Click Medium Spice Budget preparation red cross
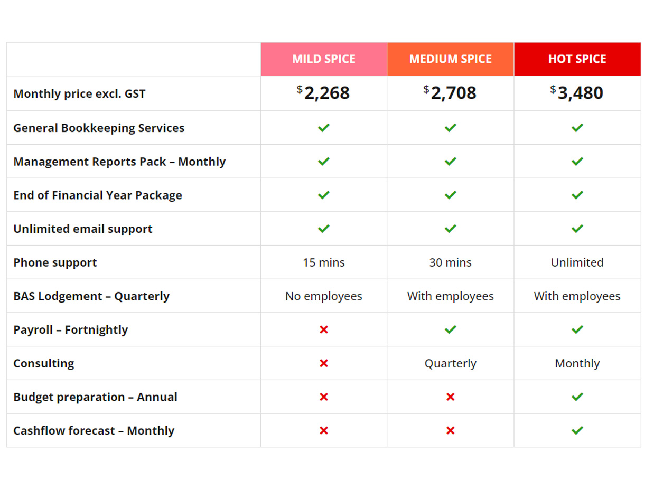Image resolution: width=654 pixels, height=490 pixels. click(x=450, y=397)
